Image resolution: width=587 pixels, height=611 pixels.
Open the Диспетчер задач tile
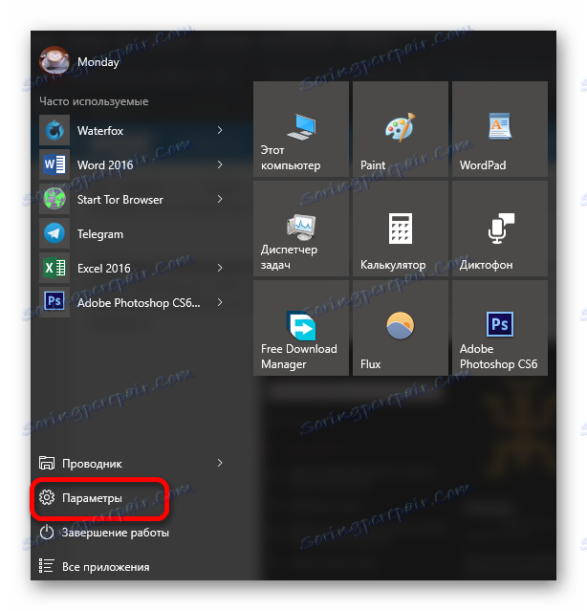[x=301, y=229]
